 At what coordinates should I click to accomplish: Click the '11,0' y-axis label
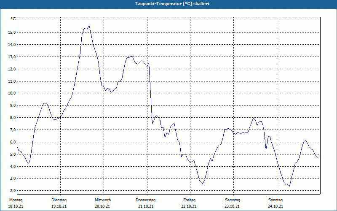tap(12, 81)
